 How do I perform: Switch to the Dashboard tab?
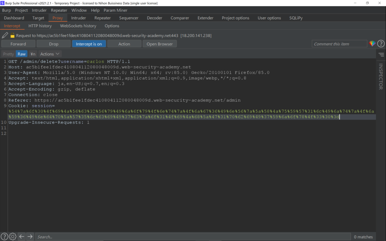click(x=14, y=18)
